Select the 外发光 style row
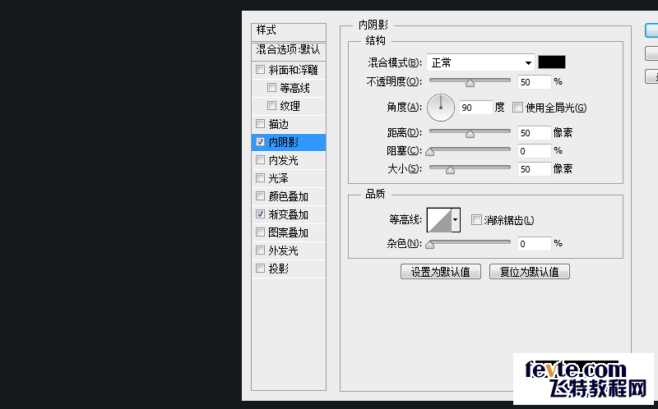This screenshot has width=658, height=409. [289, 250]
